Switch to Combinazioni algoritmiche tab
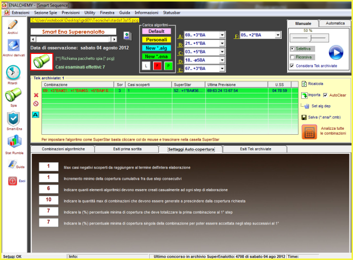This screenshot has width=353, height=260. click(63, 149)
